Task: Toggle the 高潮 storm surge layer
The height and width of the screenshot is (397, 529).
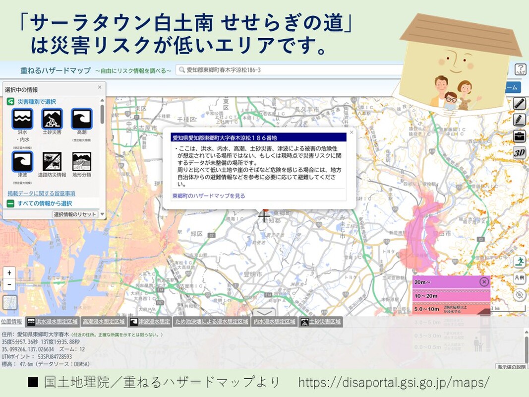Action: pos(82,119)
